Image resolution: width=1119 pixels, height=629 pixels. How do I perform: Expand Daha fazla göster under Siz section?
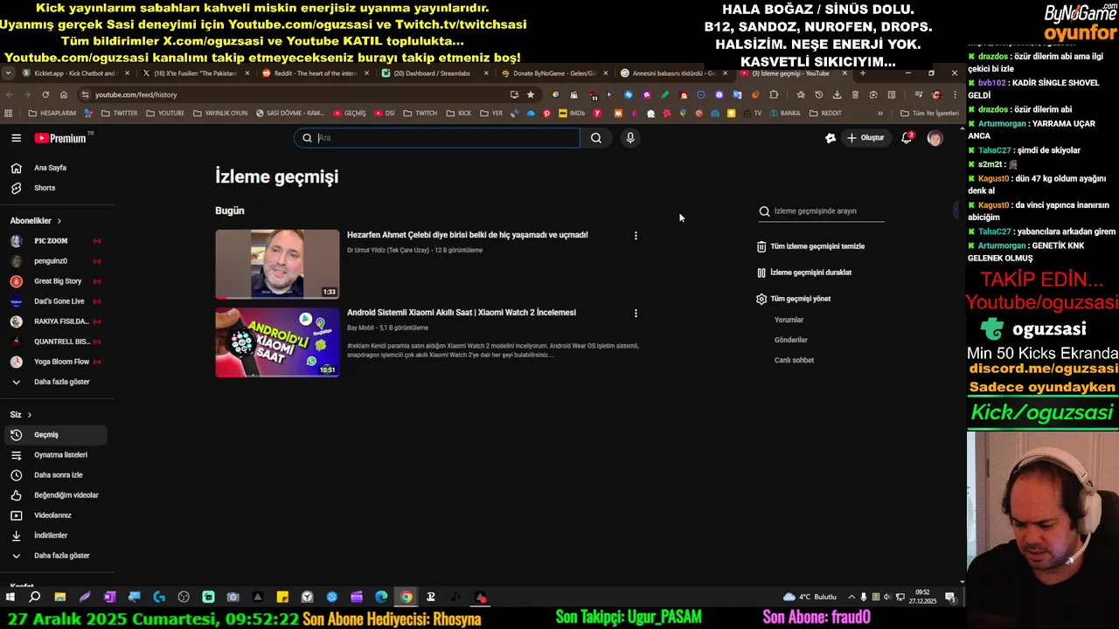tap(61, 556)
